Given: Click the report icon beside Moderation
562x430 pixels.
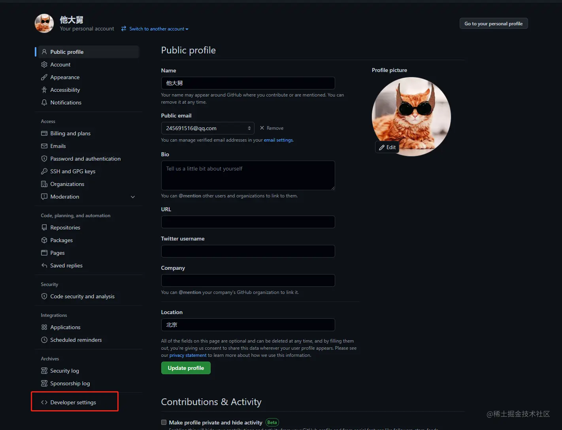Looking at the screenshot, I should tap(44, 197).
